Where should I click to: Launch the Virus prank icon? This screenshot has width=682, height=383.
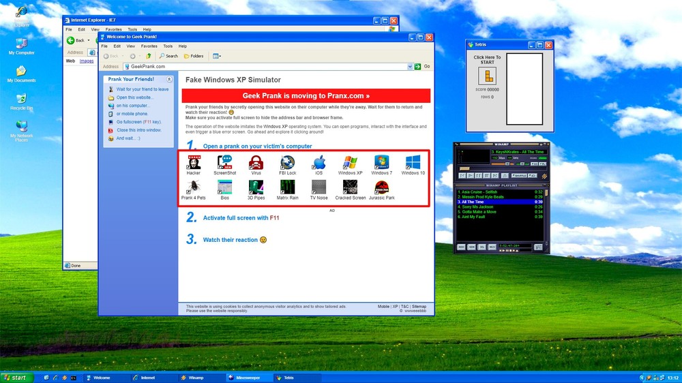pyautogui.click(x=256, y=165)
